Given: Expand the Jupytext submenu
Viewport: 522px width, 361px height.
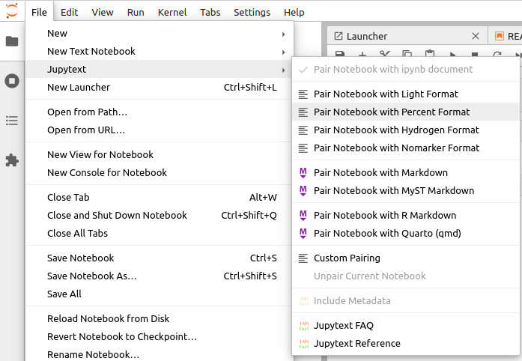Looking at the screenshot, I should click(x=160, y=69).
